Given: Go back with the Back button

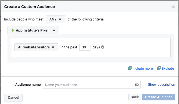Looking at the screenshot, I should [135, 97].
